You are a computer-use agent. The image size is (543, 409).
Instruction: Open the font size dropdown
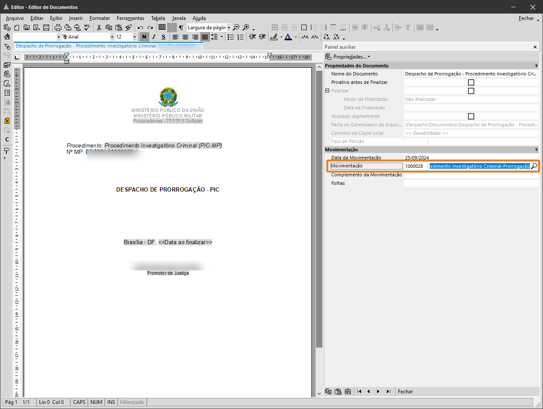click(x=134, y=37)
